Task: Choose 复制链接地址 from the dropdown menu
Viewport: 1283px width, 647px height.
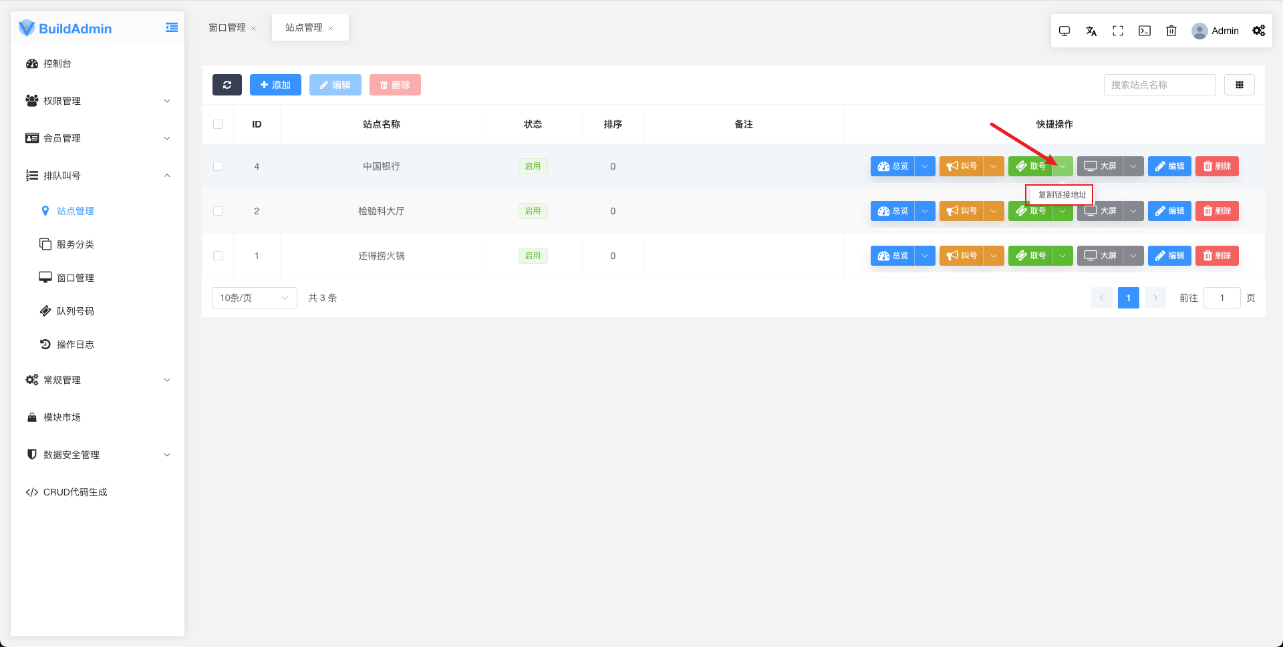Action: coord(1062,195)
